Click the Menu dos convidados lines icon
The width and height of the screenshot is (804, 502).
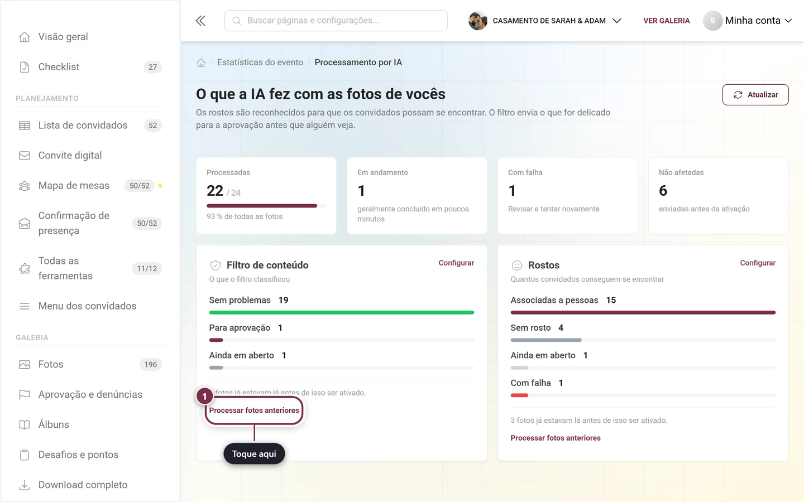[x=25, y=306]
